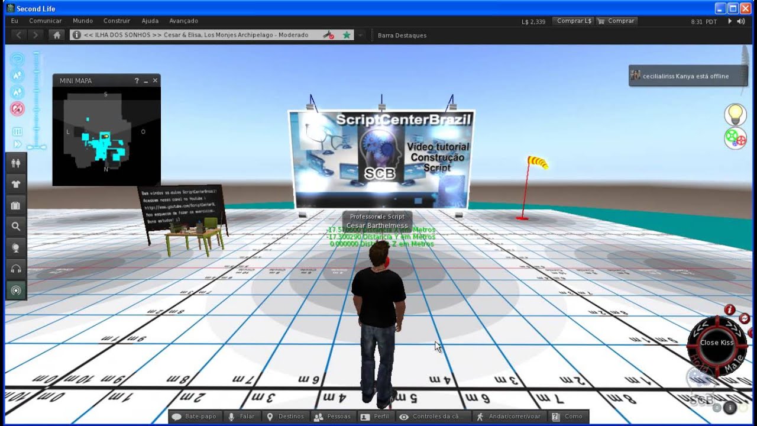757x426 pixels.
Task: Click the location info icon in address bar
Action: pos(76,35)
